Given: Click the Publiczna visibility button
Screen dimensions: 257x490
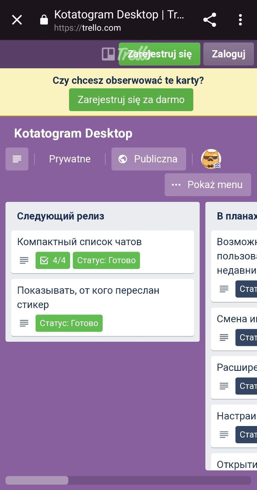Looking at the screenshot, I should coord(149,159).
